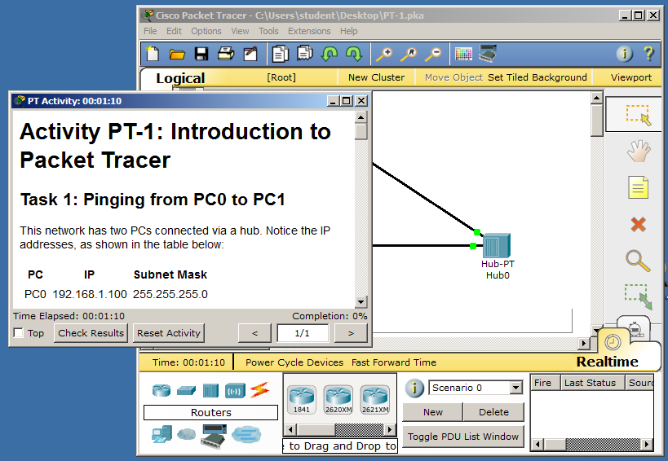Image resolution: width=668 pixels, height=461 pixels.
Task: Click the Delete scenario button
Action: click(493, 412)
